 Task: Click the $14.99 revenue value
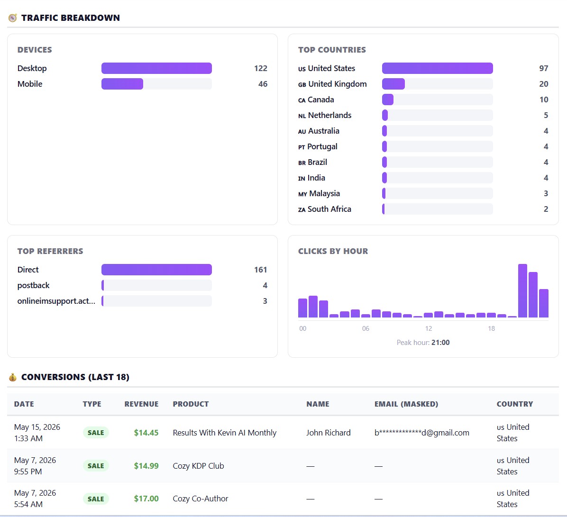tap(146, 466)
